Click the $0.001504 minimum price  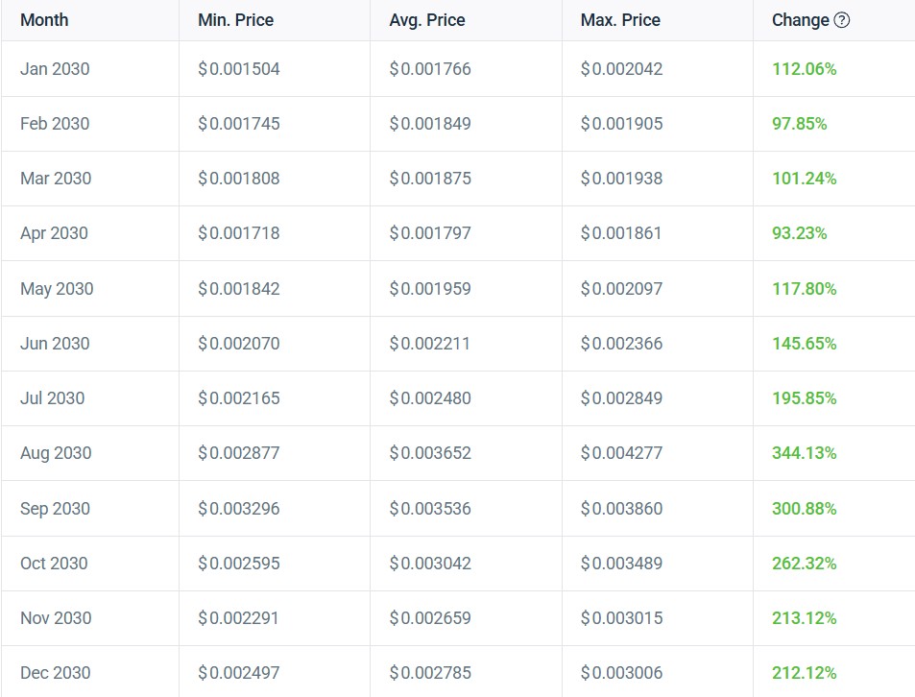(x=238, y=69)
